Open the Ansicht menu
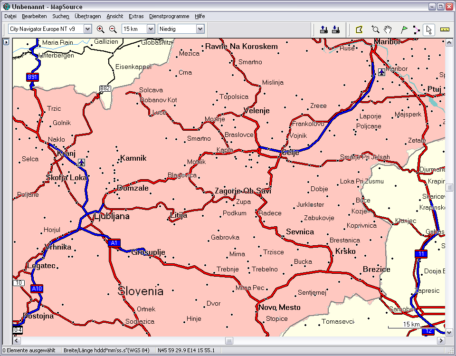 (x=114, y=16)
